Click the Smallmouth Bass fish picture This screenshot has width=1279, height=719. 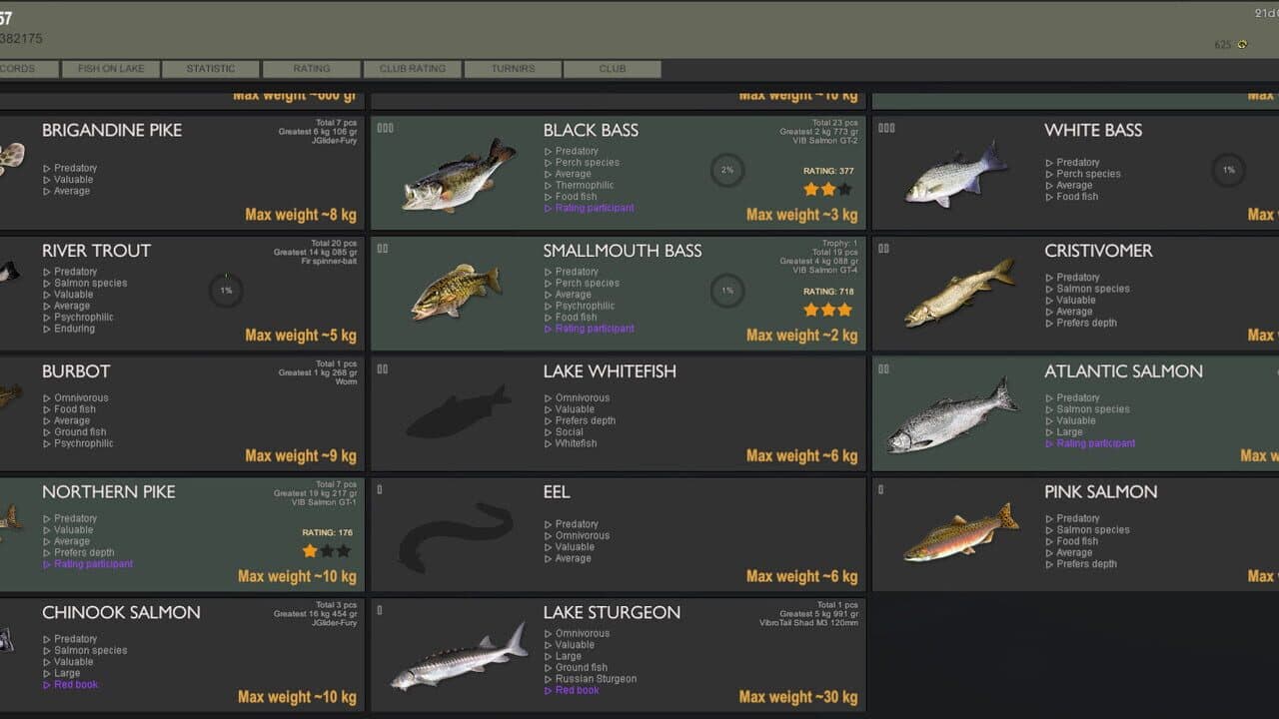tap(457, 292)
